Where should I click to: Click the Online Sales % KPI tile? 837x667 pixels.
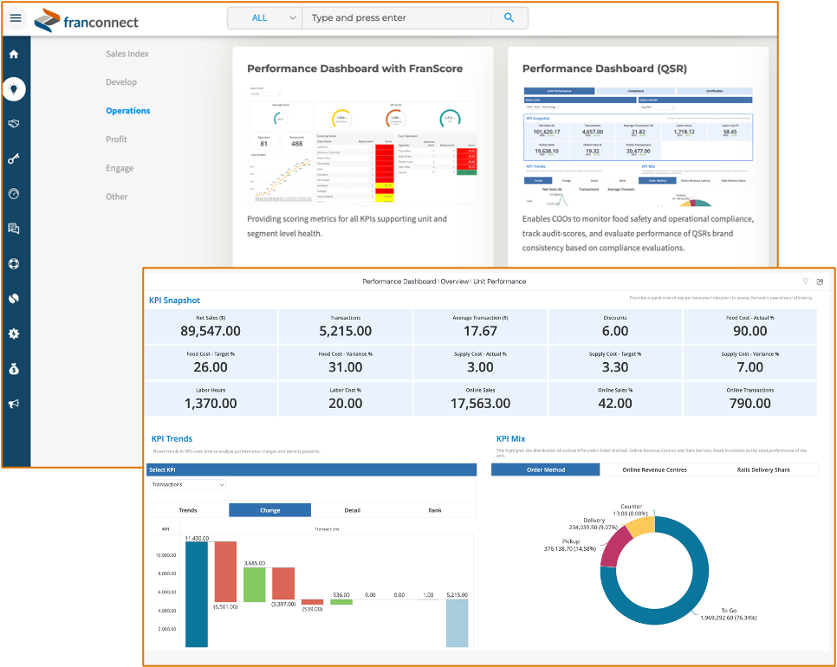tap(615, 399)
